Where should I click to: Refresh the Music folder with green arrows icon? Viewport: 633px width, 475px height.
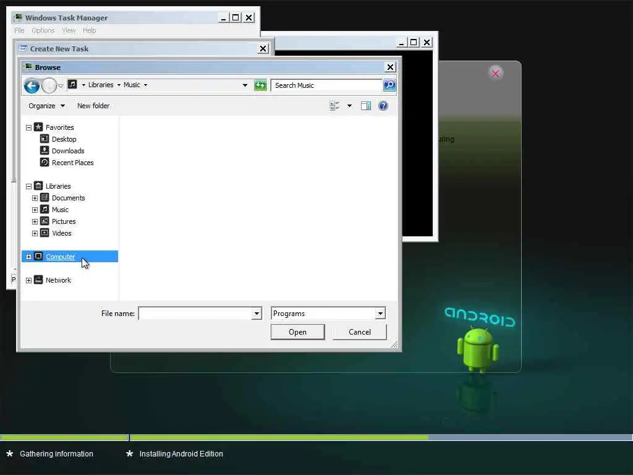coord(260,85)
